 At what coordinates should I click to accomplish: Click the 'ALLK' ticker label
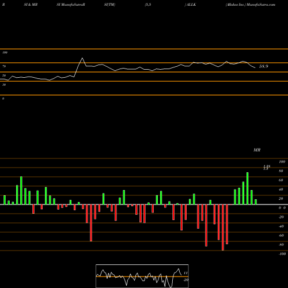(x=191, y=5)
